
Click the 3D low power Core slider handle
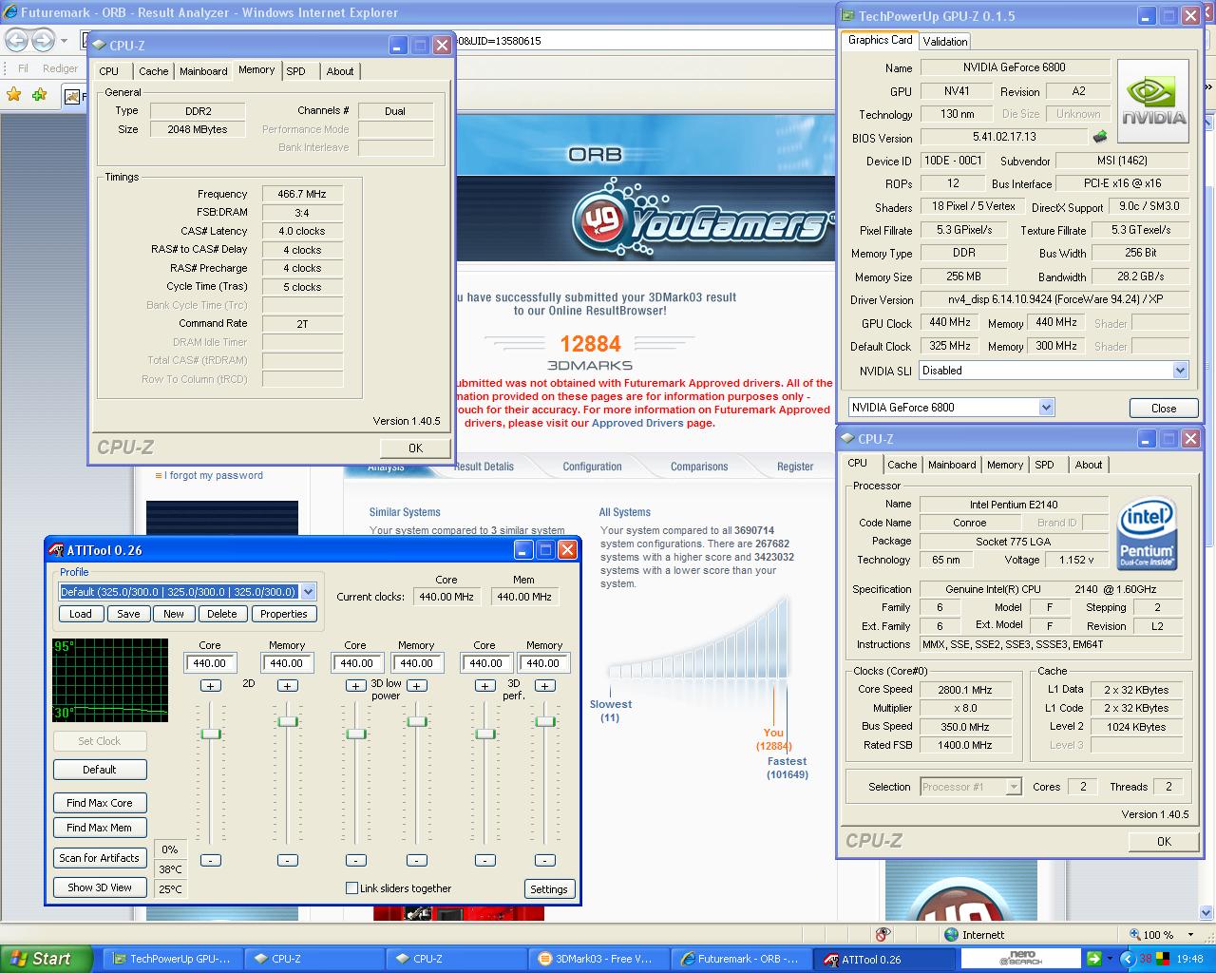355,734
